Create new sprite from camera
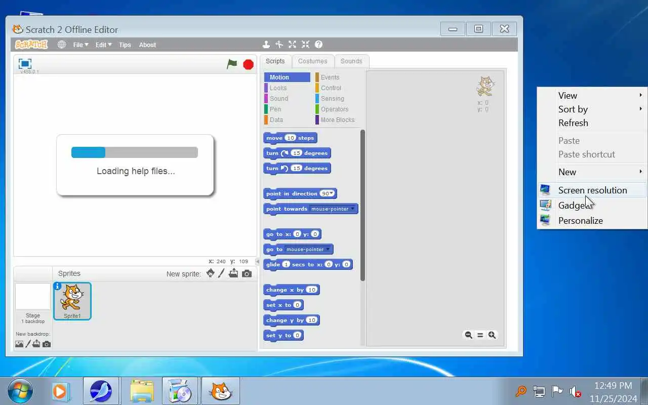This screenshot has width=648, height=405. click(247, 273)
